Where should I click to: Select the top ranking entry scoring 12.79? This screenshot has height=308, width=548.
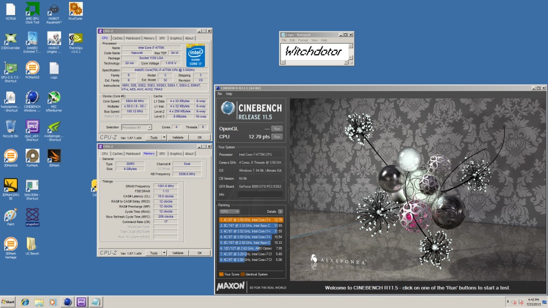pos(250,219)
